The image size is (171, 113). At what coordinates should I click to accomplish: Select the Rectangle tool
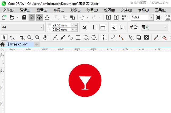pyautogui.click(x=78, y=38)
